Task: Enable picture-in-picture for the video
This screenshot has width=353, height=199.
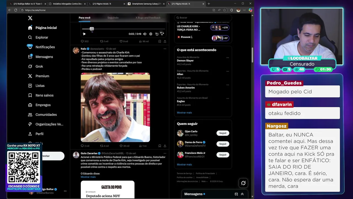Action: 157,34
